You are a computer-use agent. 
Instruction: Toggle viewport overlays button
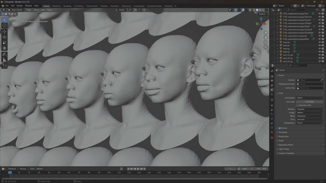243,10
